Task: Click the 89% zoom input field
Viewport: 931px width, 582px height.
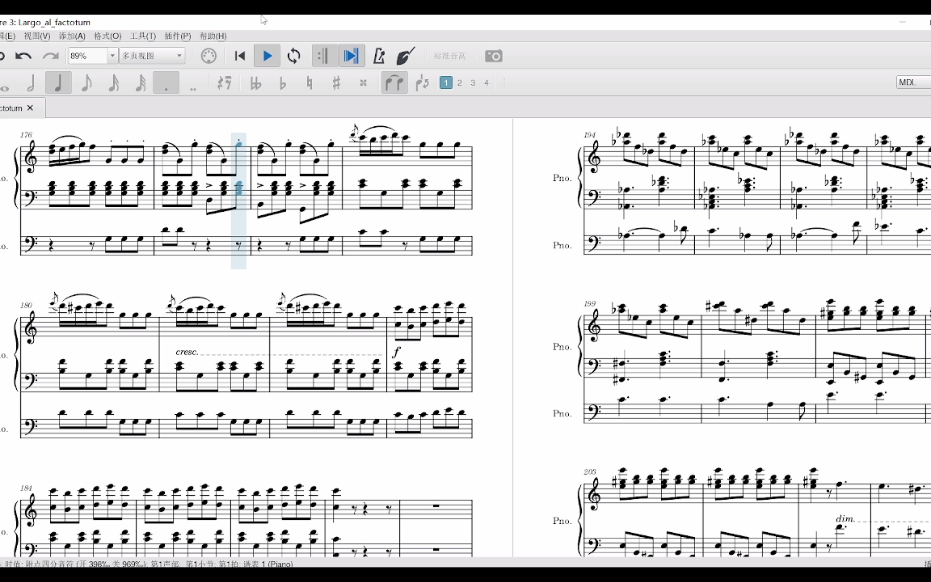Action: [x=88, y=56]
